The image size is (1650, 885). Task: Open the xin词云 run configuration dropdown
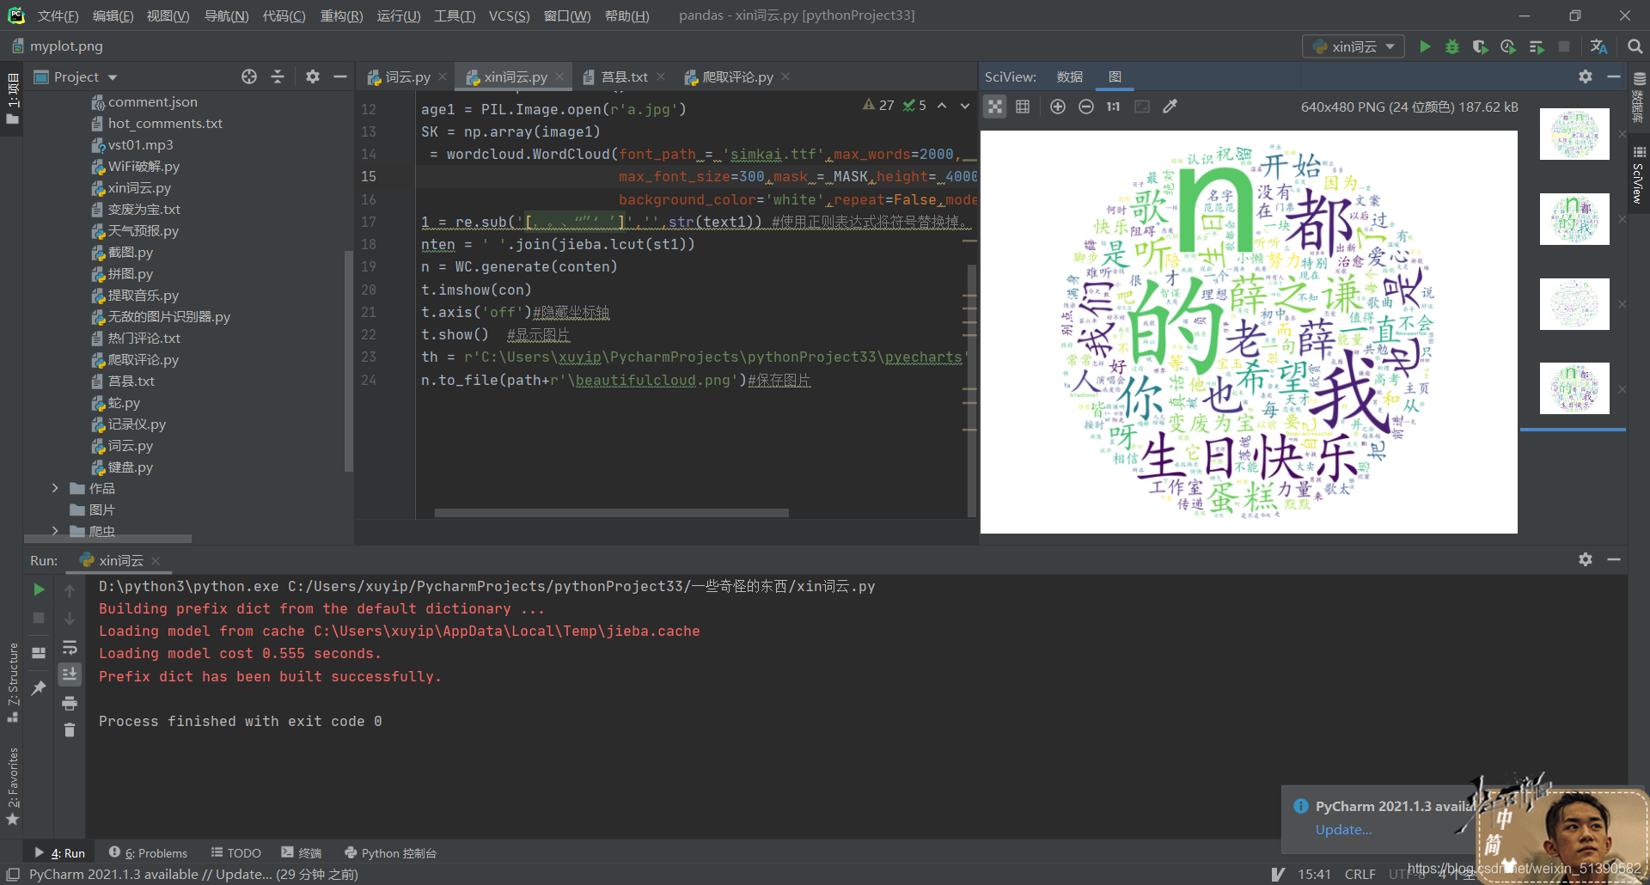click(1354, 46)
